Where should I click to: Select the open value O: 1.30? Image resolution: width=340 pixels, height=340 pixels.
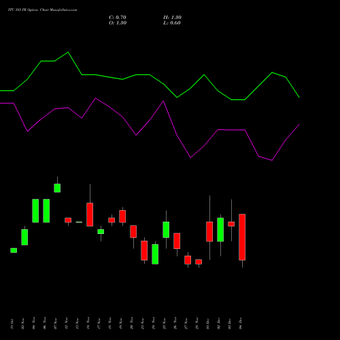pos(118,23)
